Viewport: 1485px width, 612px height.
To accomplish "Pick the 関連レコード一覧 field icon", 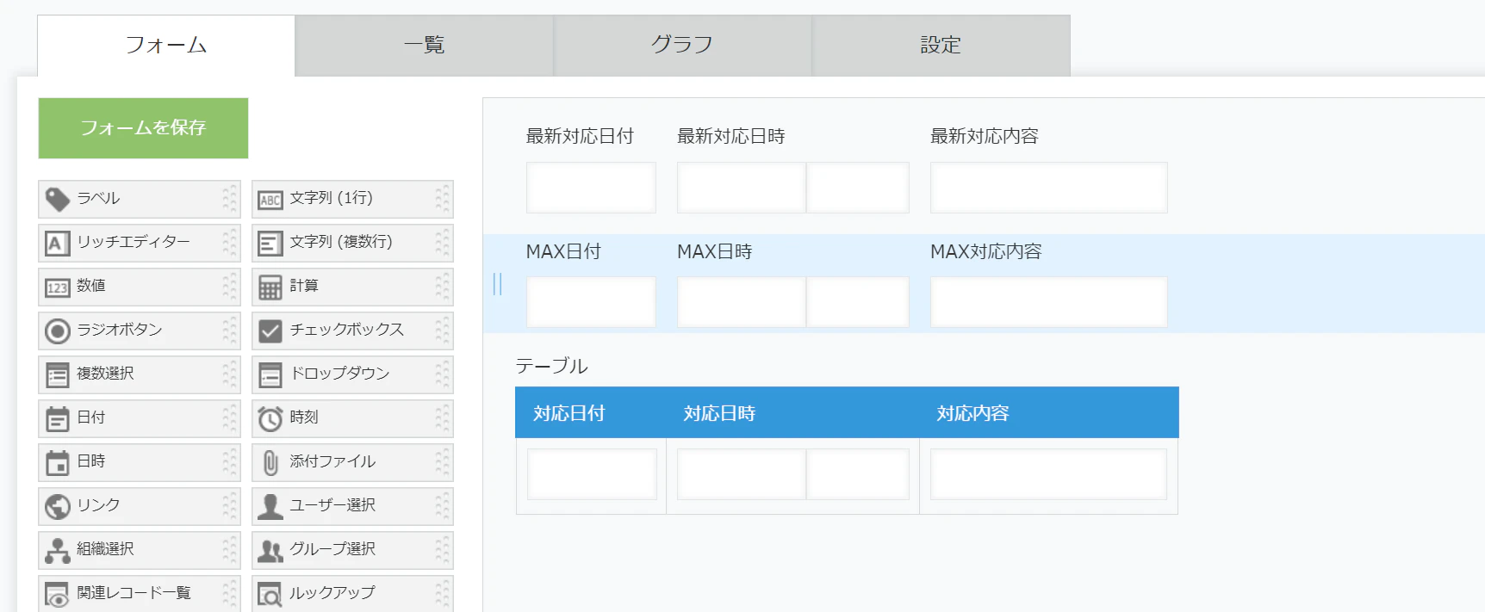I will 58,595.
